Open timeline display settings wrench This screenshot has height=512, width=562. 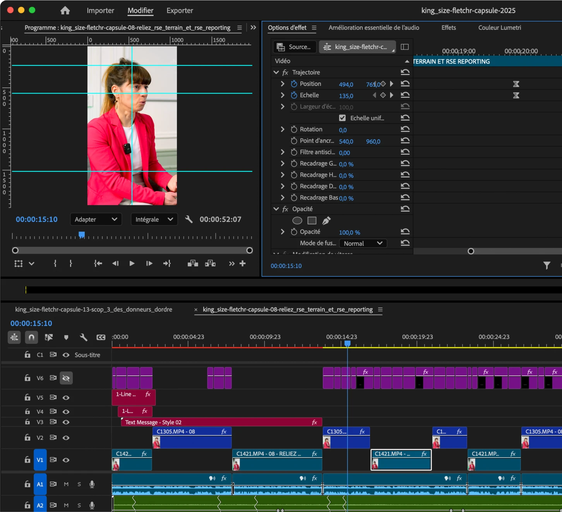[83, 337]
